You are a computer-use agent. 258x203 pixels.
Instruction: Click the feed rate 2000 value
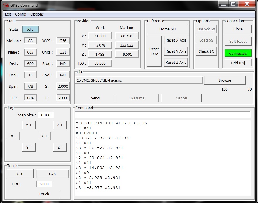click(63, 98)
